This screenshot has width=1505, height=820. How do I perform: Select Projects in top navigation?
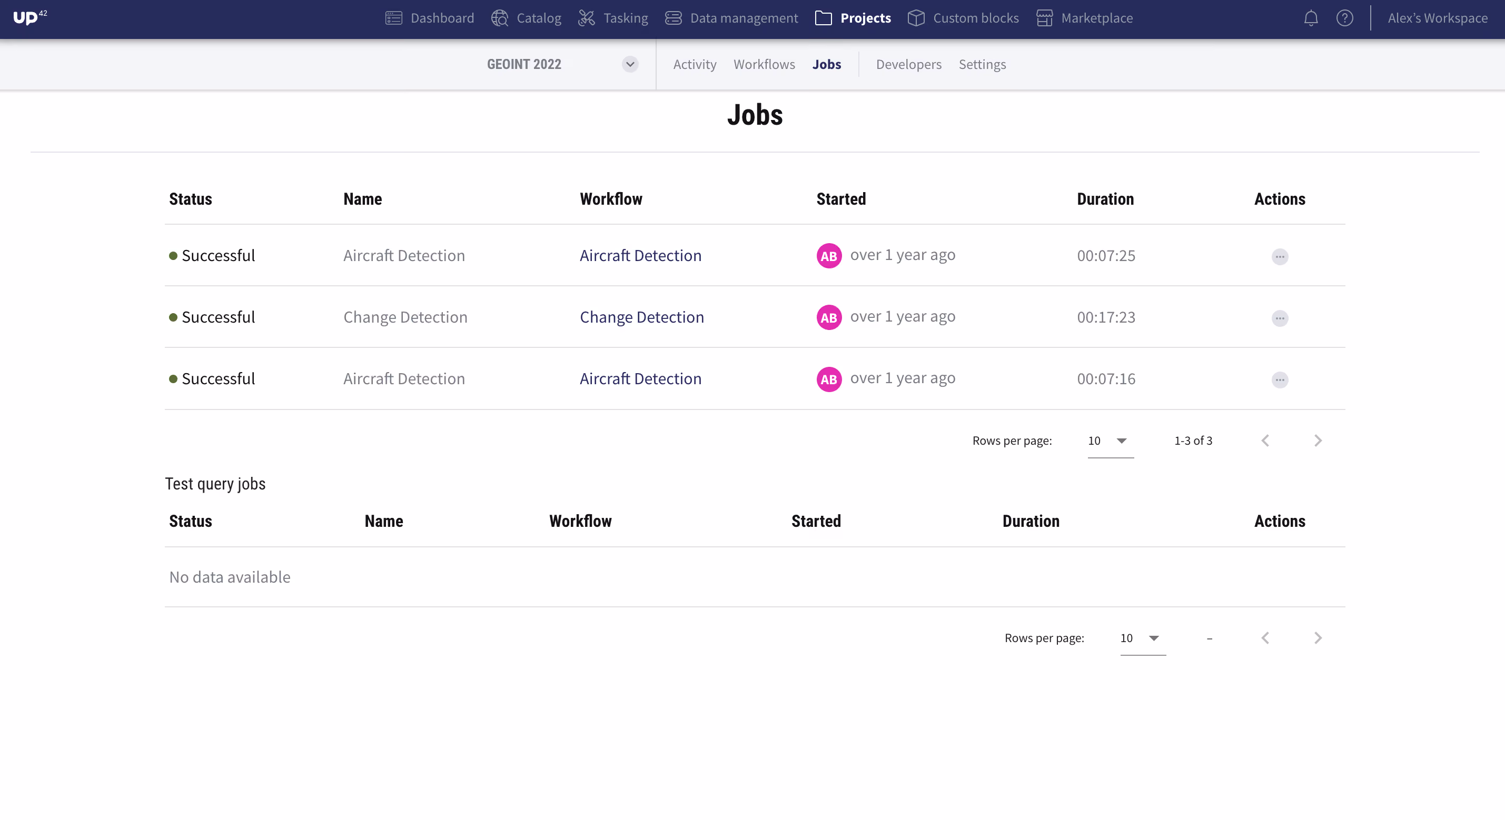click(x=853, y=18)
